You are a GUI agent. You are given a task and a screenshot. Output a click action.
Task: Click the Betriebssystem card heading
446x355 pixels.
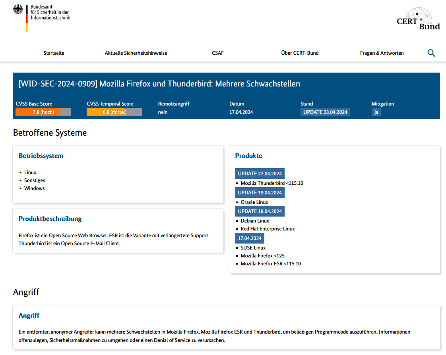pos(41,156)
